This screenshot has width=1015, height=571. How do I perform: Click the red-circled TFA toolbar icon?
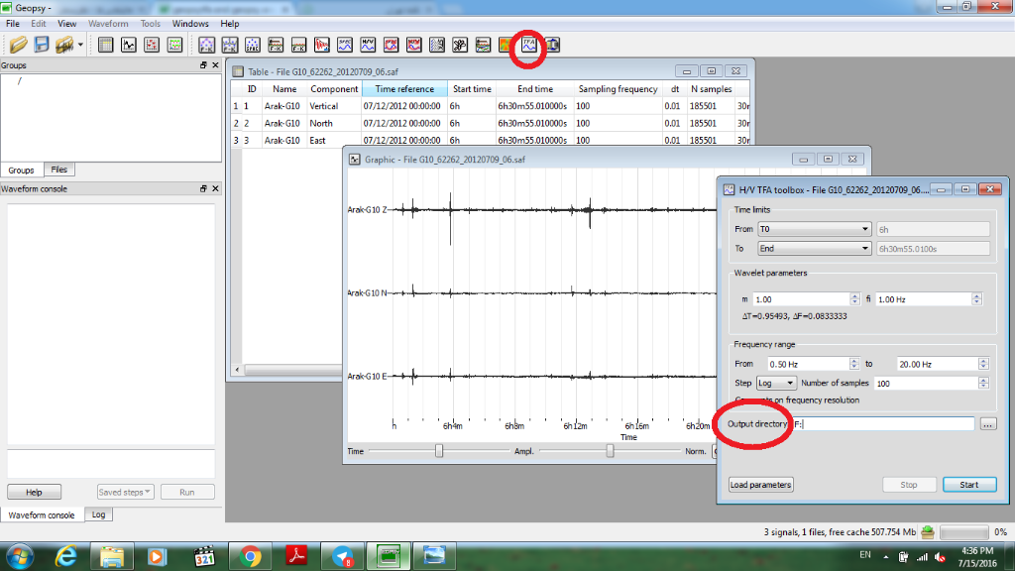coord(528,45)
